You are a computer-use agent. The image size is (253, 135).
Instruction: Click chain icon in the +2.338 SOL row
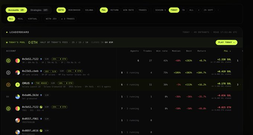pyautogui.click(x=41, y=59)
